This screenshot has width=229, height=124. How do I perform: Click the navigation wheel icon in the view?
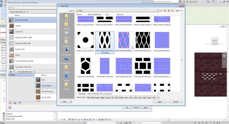click(224, 56)
